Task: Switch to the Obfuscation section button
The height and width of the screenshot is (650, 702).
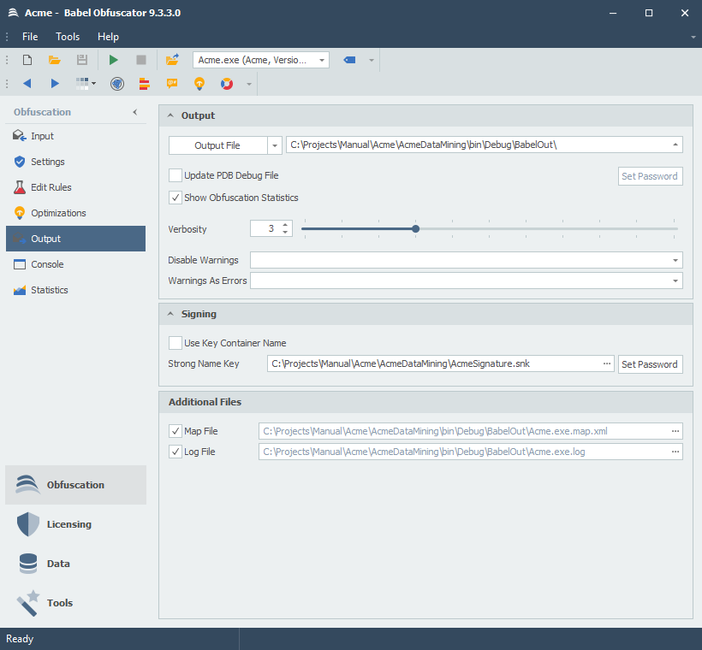Action: click(75, 485)
